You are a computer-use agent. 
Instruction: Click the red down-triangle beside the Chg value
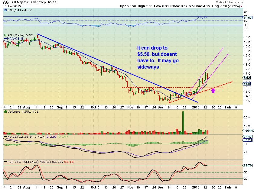click(x=242, y=6)
